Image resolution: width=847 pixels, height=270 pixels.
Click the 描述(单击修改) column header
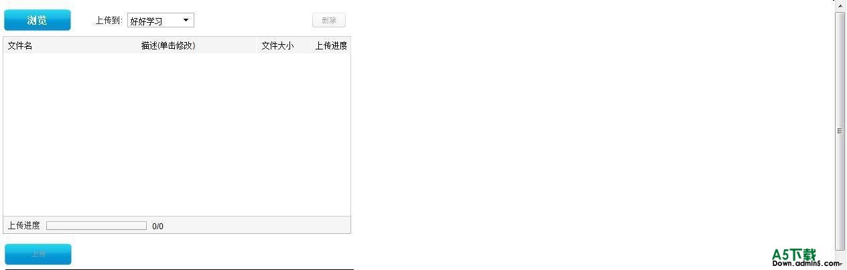[x=168, y=45]
